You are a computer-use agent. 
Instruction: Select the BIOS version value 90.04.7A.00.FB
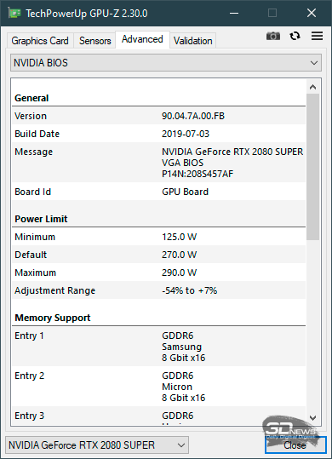[193, 116]
